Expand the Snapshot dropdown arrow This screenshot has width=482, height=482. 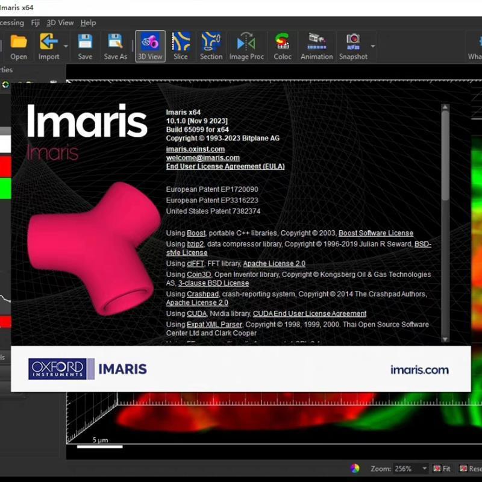(373, 46)
